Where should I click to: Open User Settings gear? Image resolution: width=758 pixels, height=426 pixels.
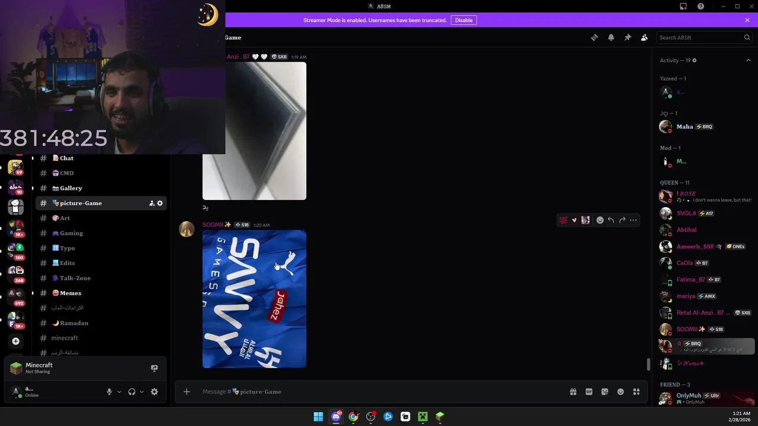[154, 392]
